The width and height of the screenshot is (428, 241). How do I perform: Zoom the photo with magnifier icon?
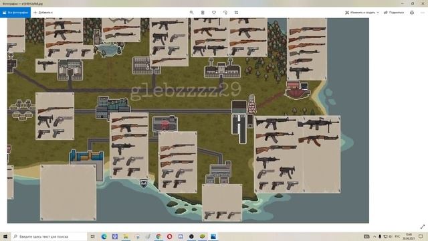(x=191, y=13)
